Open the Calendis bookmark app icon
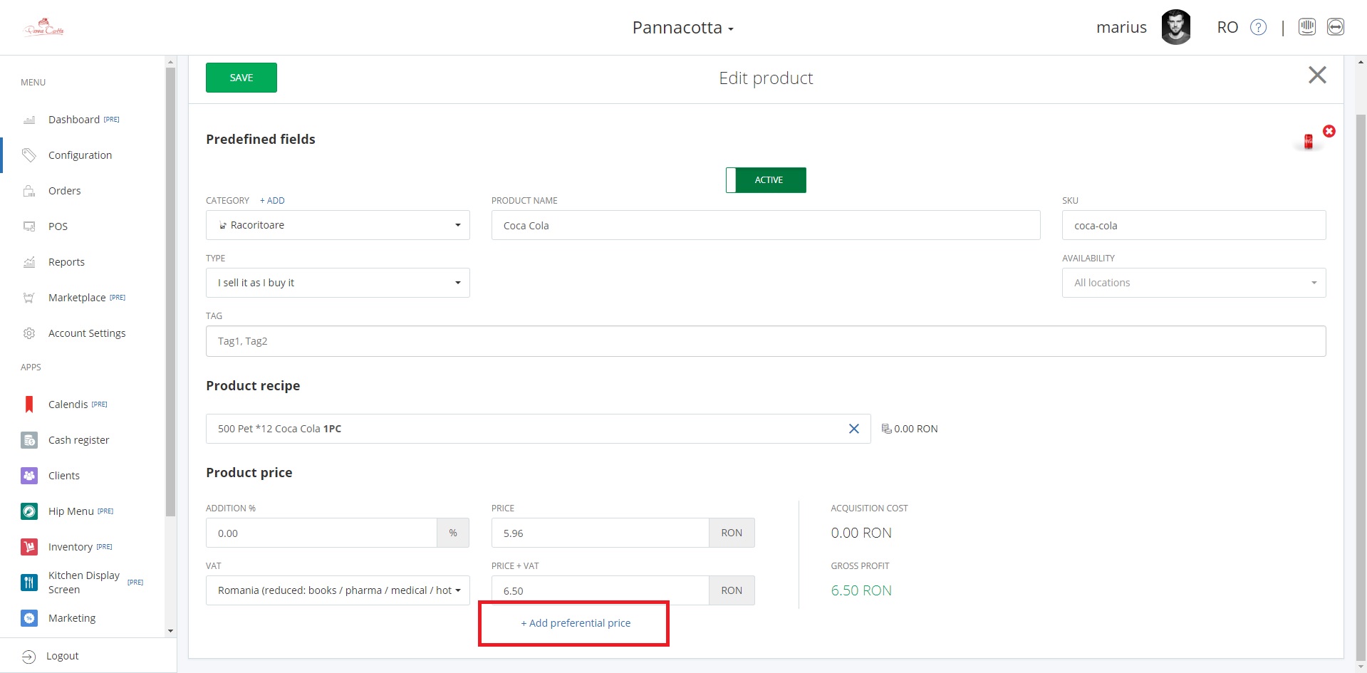This screenshot has width=1367, height=673. 29,405
